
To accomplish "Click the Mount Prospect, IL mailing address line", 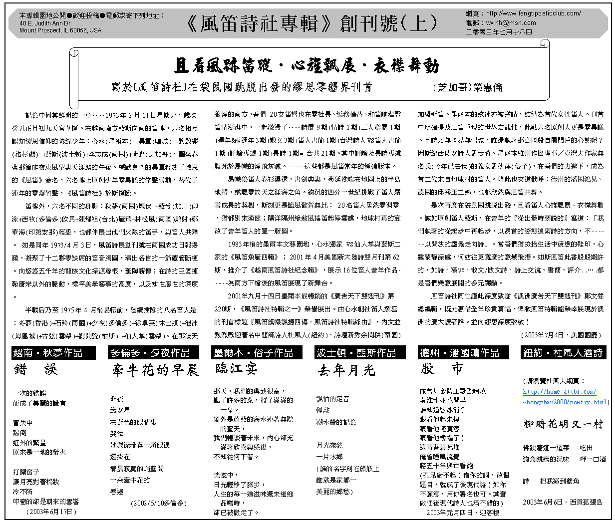I will [x=60, y=30].
